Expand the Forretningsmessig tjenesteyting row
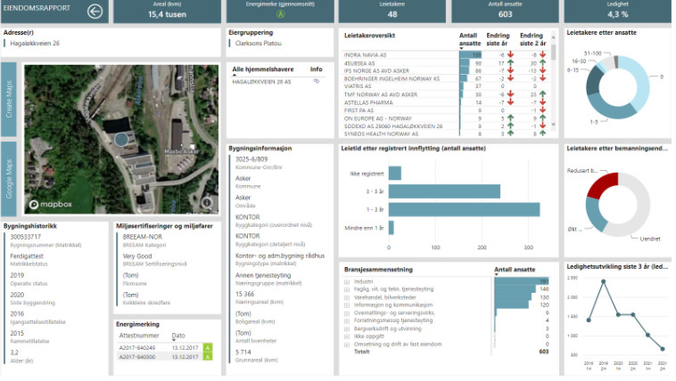 coord(347,320)
